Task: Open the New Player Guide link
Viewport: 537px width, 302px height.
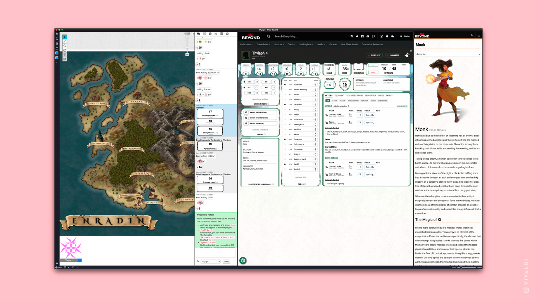Action: click(349, 44)
